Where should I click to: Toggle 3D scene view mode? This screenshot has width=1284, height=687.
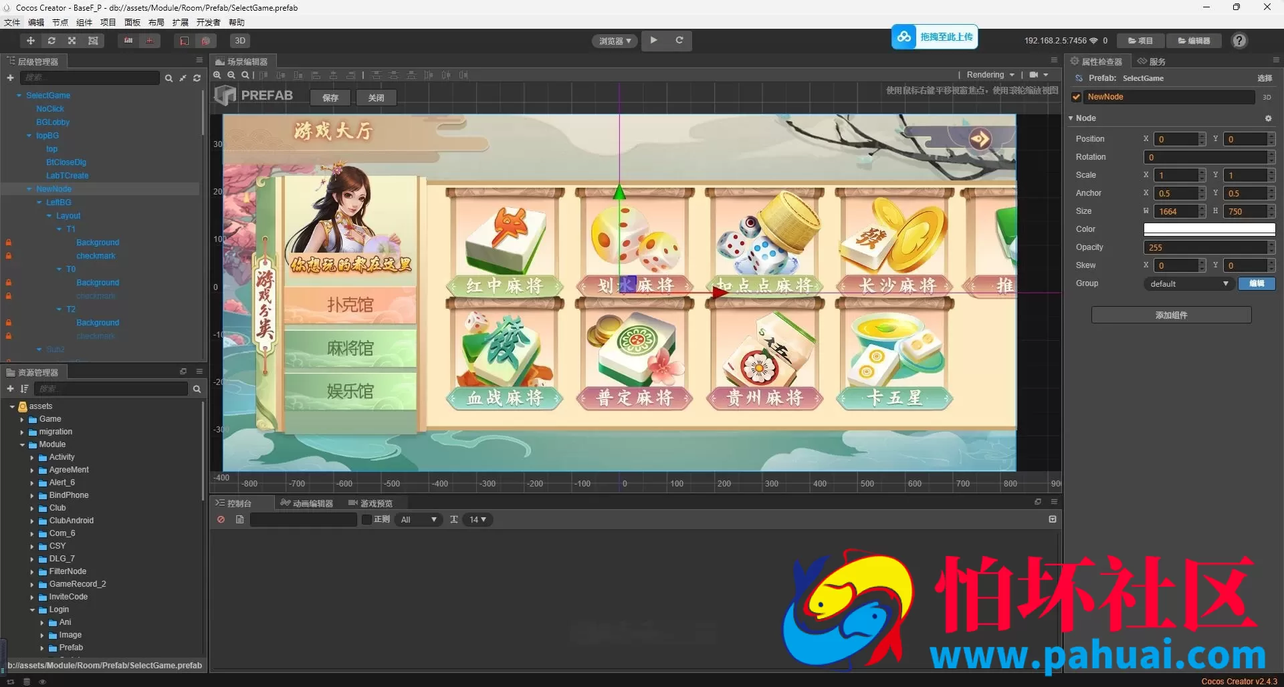pos(240,41)
